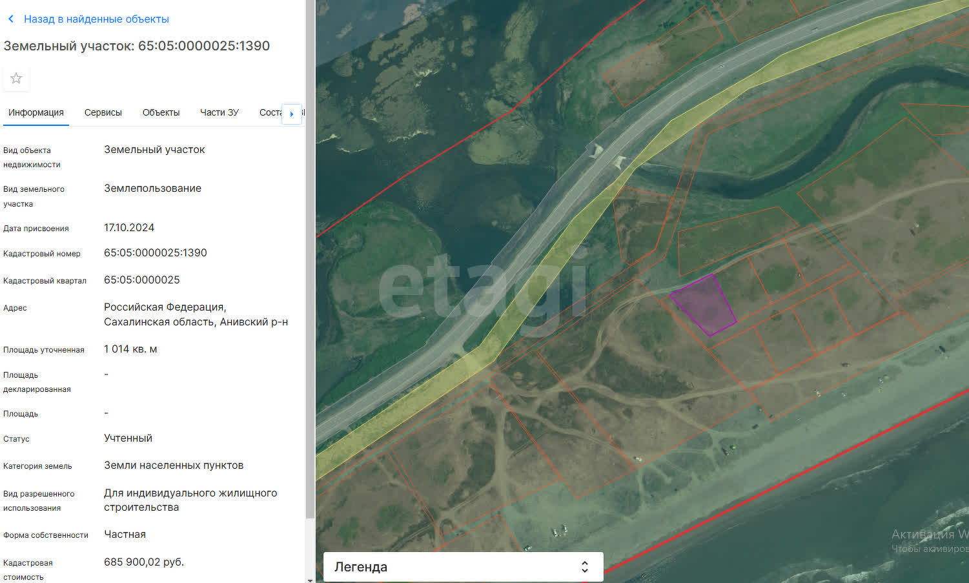969x583 pixels.
Task: Expand the Легенда dropdown
Action: pos(462,567)
